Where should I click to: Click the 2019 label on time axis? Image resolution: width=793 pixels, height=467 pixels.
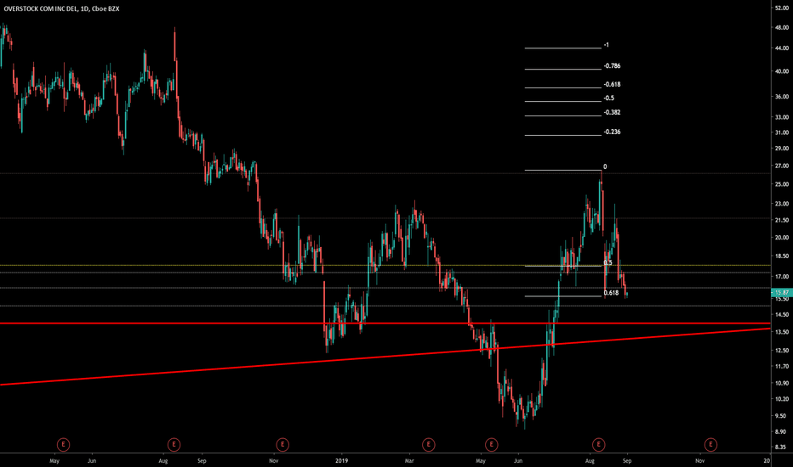[342, 461]
